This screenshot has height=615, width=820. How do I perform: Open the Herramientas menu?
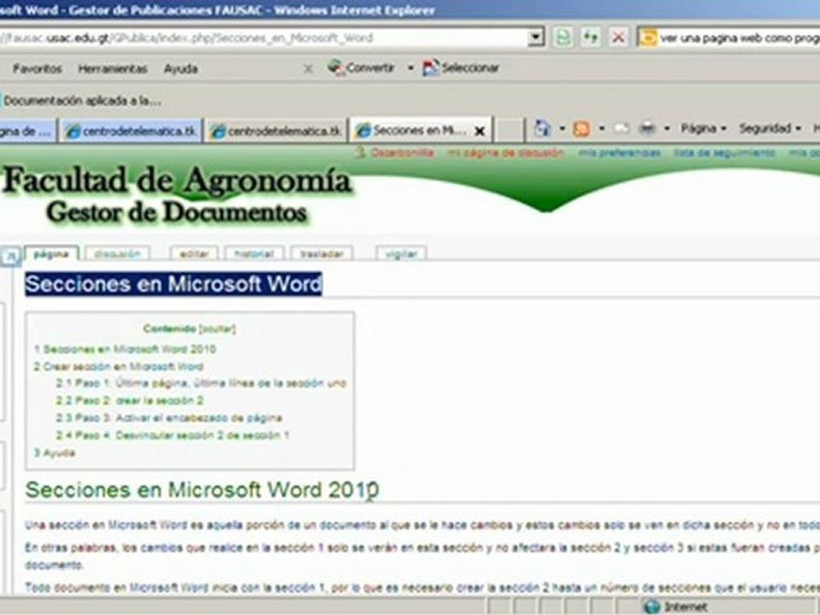click(x=113, y=68)
